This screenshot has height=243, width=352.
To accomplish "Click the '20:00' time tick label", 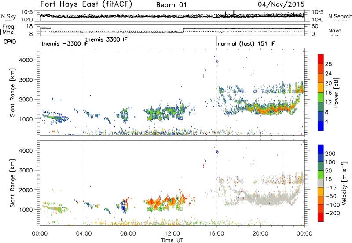I will [260, 234].
